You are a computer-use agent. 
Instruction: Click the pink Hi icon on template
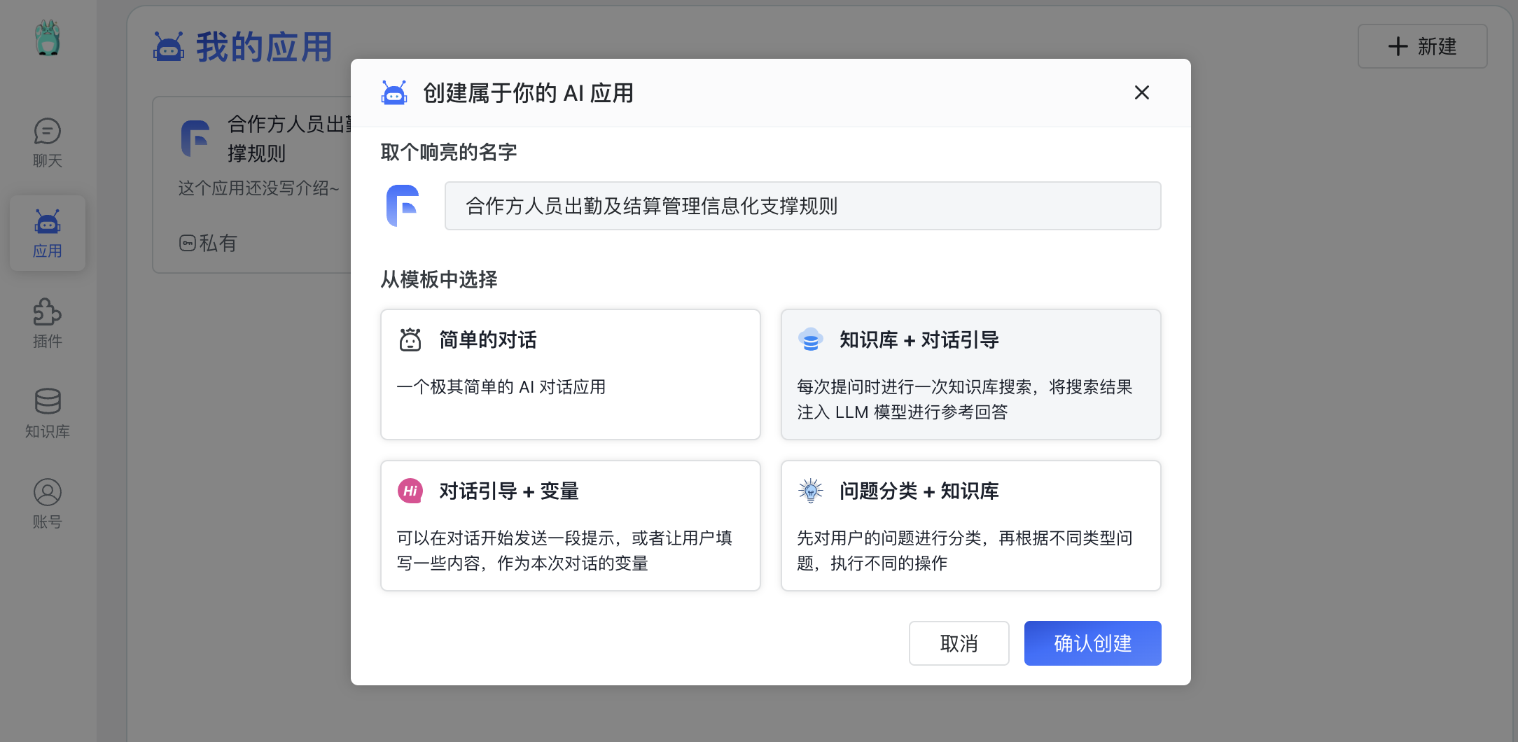[410, 491]
